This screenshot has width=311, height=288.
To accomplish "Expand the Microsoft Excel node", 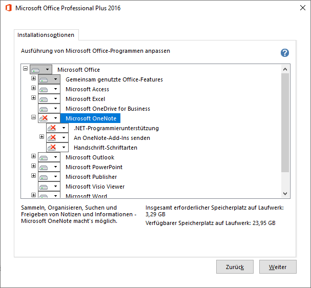I will pos(33,97).
